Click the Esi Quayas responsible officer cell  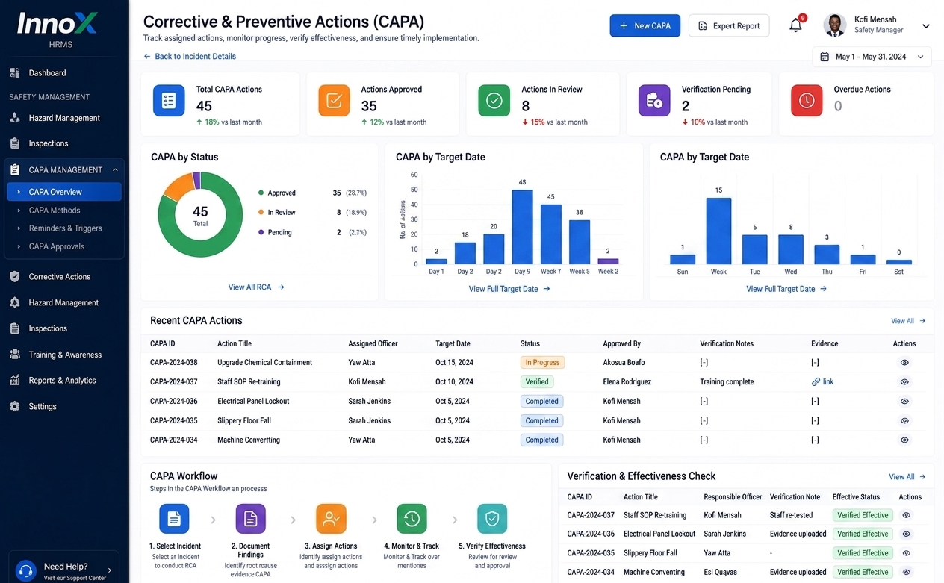click(x=721, y=573)
